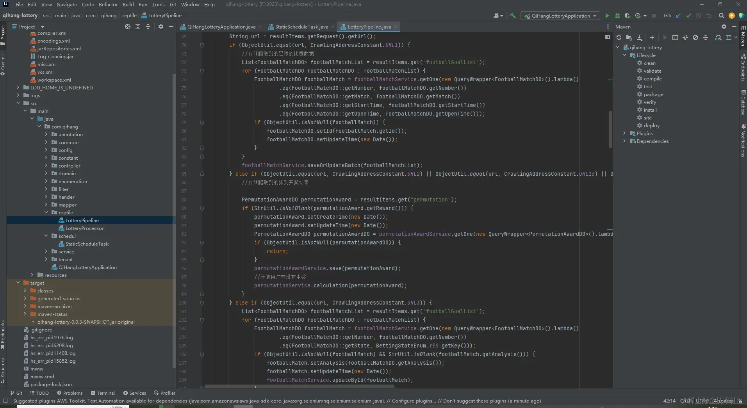This screenshot has height=408, width=747.
Task: Collapse all in Project panel
Action: coord(148,27)
